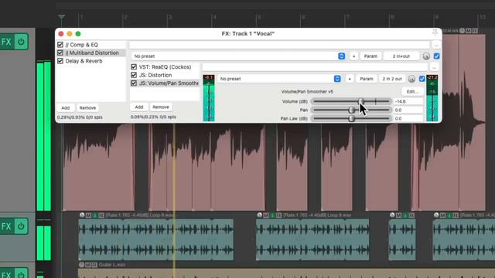Click the second comment field ellipsis button
Viewport: 495px width, 278px height.
coord(435,67)
